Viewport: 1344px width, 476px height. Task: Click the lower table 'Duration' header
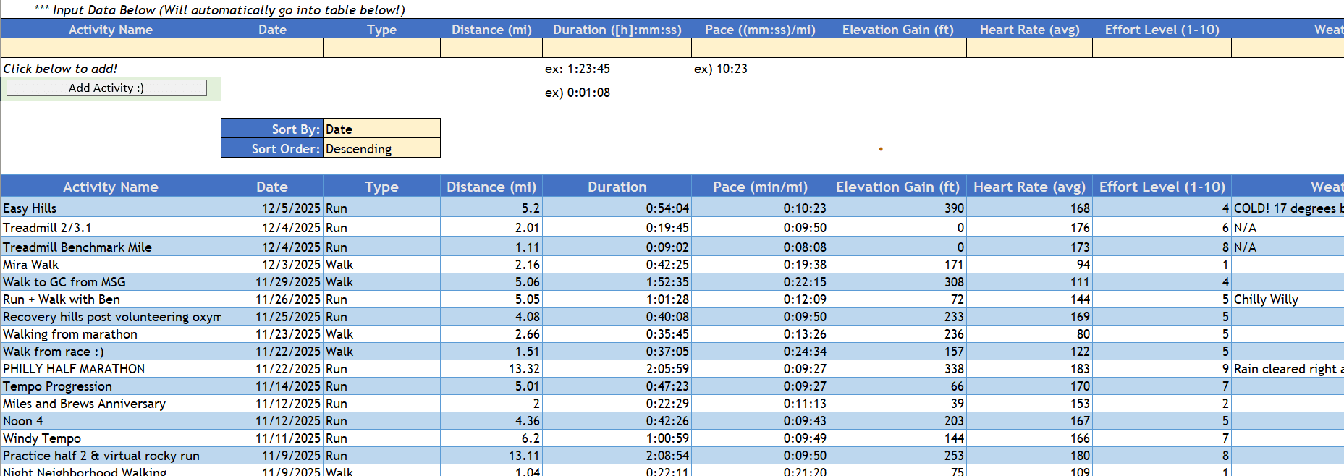(617, 187)
